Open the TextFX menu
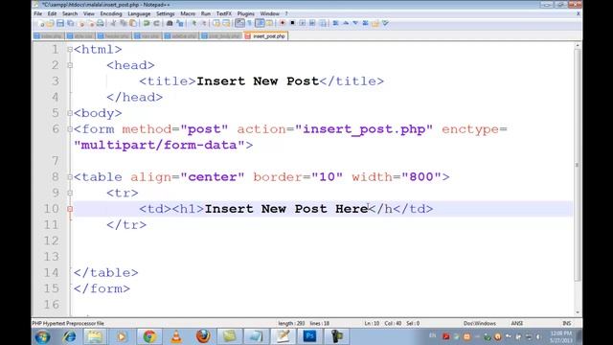The width and height of the screenshot is (613, 345). 224,13
